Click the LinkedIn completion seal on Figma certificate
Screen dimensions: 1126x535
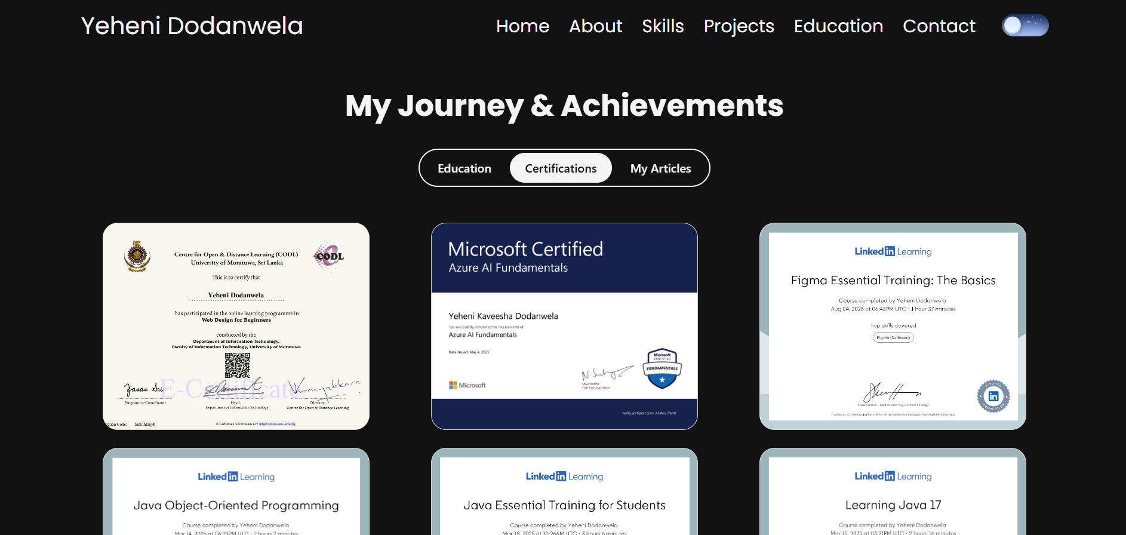click(993, 396)
